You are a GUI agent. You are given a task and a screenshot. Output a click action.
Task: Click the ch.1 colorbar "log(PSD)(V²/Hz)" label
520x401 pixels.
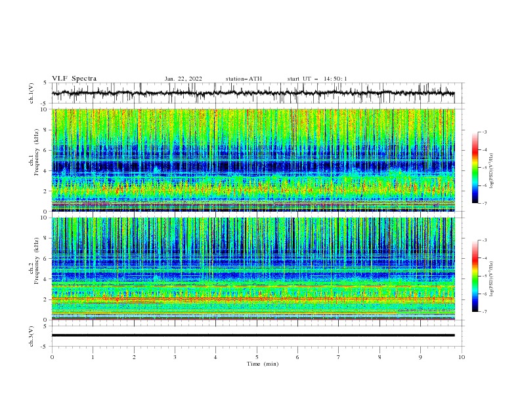(492, 171)
